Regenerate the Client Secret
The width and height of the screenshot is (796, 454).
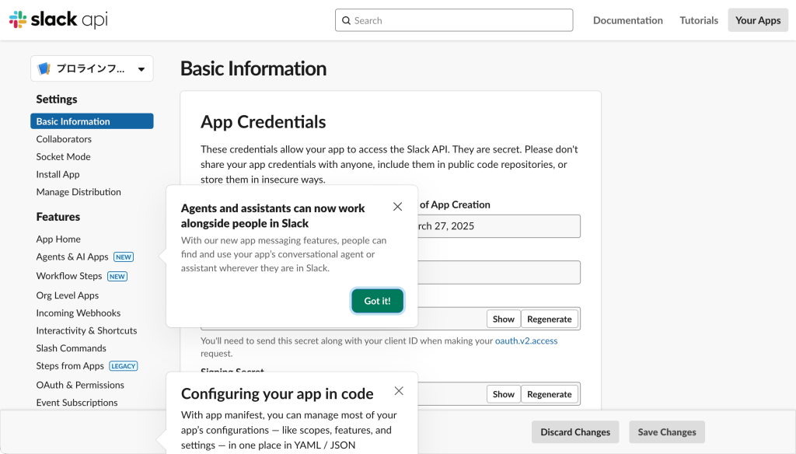550,319
